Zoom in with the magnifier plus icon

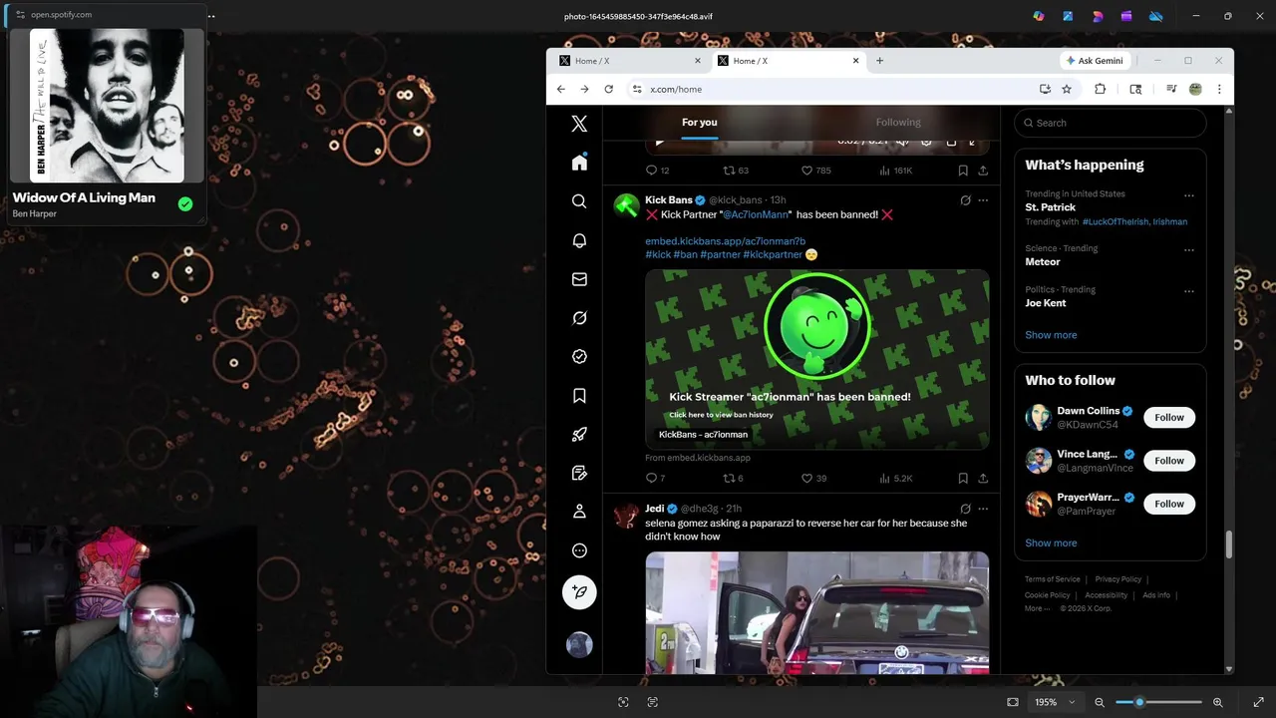pyautogui.click(x=1217, y=702)
